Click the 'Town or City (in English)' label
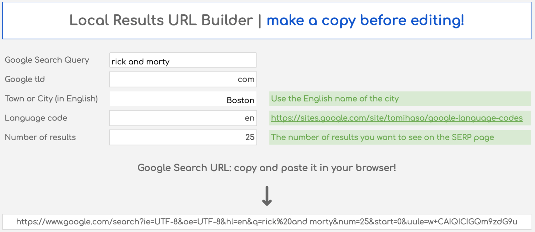Viewport: 535px width, 232px height. pyautogui.click(x=51, y=99)
